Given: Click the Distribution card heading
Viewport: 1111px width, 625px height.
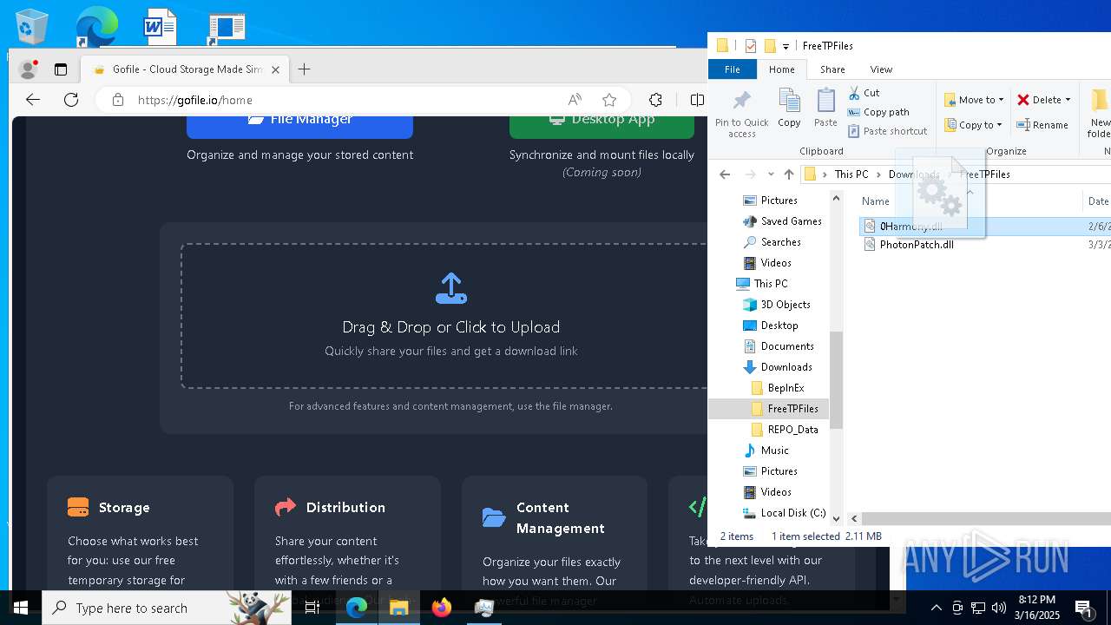Looking at the screenshot, I should (x=345, y=508).
